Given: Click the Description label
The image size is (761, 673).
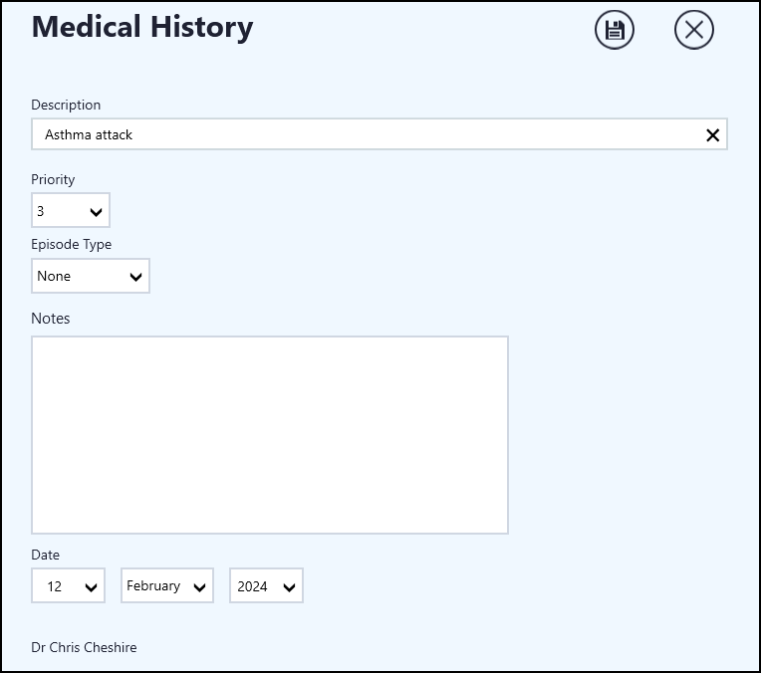Looking at the screenshot, I should click(x=66, y=105).
